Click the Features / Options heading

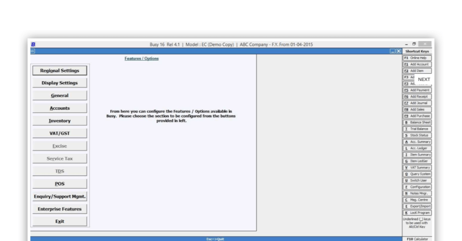point(141,58)
